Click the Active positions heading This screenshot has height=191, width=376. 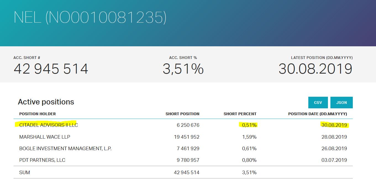(x=46, y=102)
